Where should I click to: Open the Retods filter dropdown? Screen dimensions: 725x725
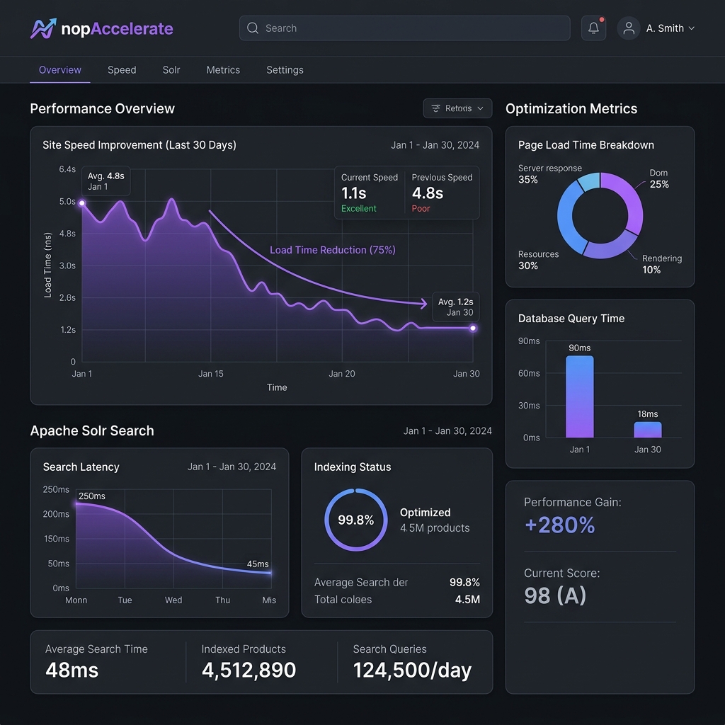point(457,108)
